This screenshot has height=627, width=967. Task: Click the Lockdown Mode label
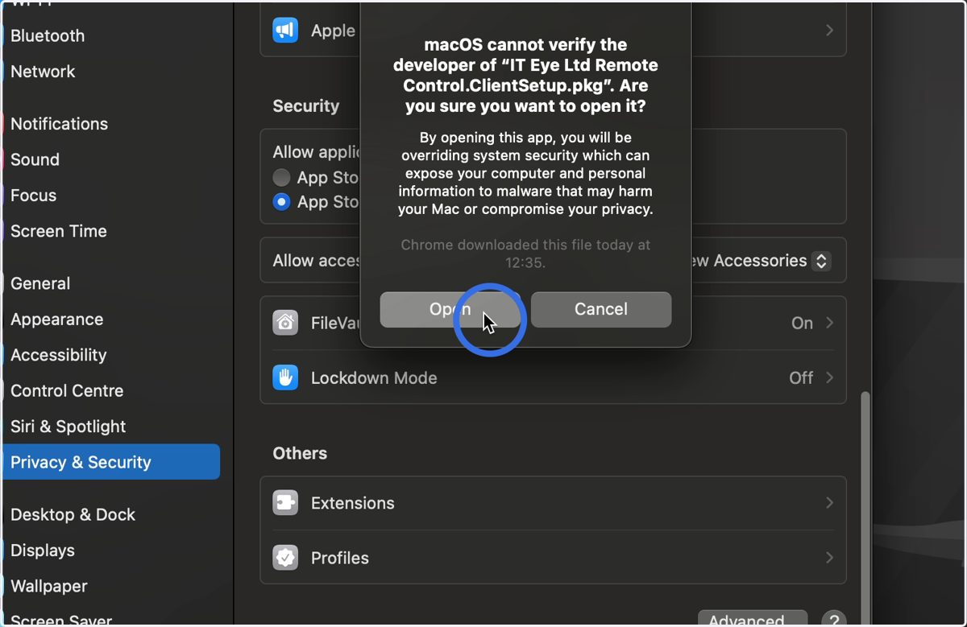point(374,378)
